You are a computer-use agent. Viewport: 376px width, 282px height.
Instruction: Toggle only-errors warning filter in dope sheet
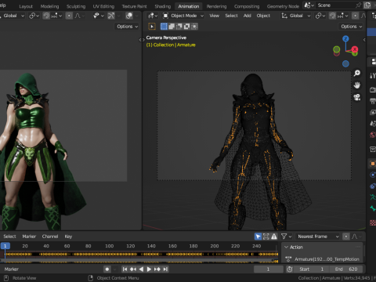[x=274, y=237]
